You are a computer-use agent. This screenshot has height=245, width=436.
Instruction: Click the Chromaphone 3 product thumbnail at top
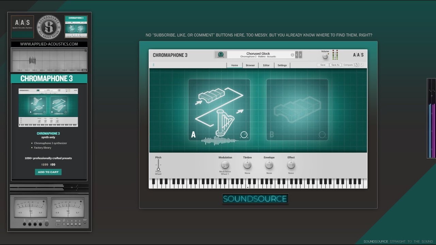point(76,27)
